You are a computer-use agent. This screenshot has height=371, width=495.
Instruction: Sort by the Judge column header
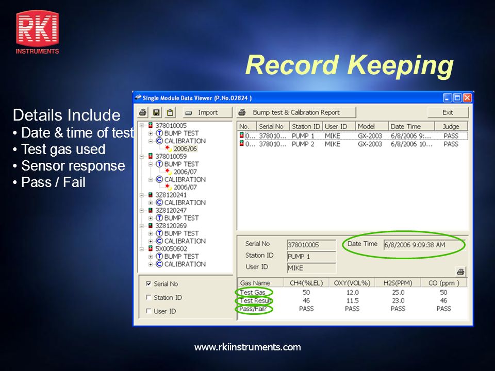click(x=451, y=127)
